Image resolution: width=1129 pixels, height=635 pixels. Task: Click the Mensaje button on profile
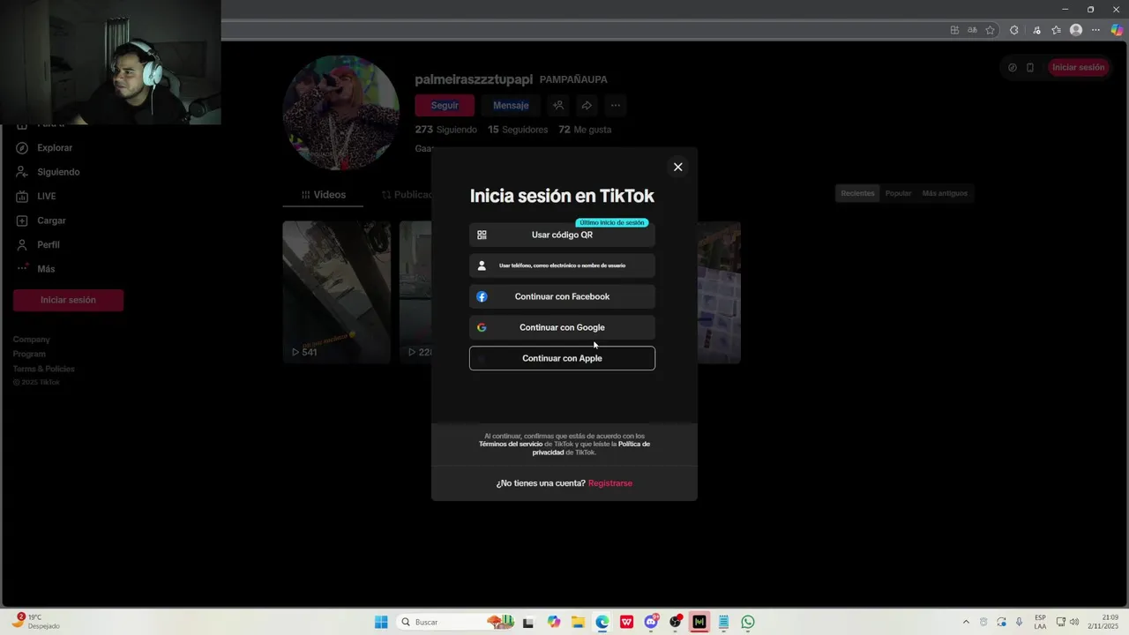coord(511,105)
